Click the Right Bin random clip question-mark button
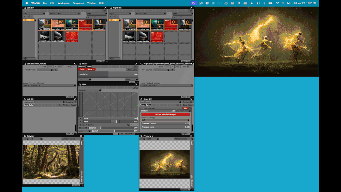The width and height of the screenshot is (341, 192). click(x=117, y=17)
